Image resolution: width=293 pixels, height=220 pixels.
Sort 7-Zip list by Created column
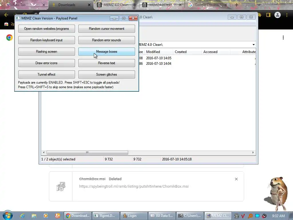(187, 52)
